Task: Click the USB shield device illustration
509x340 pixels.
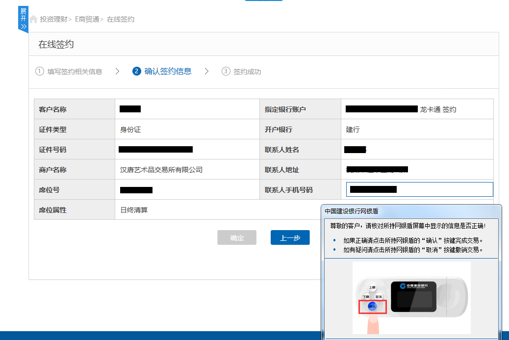Action: (411, 297)
